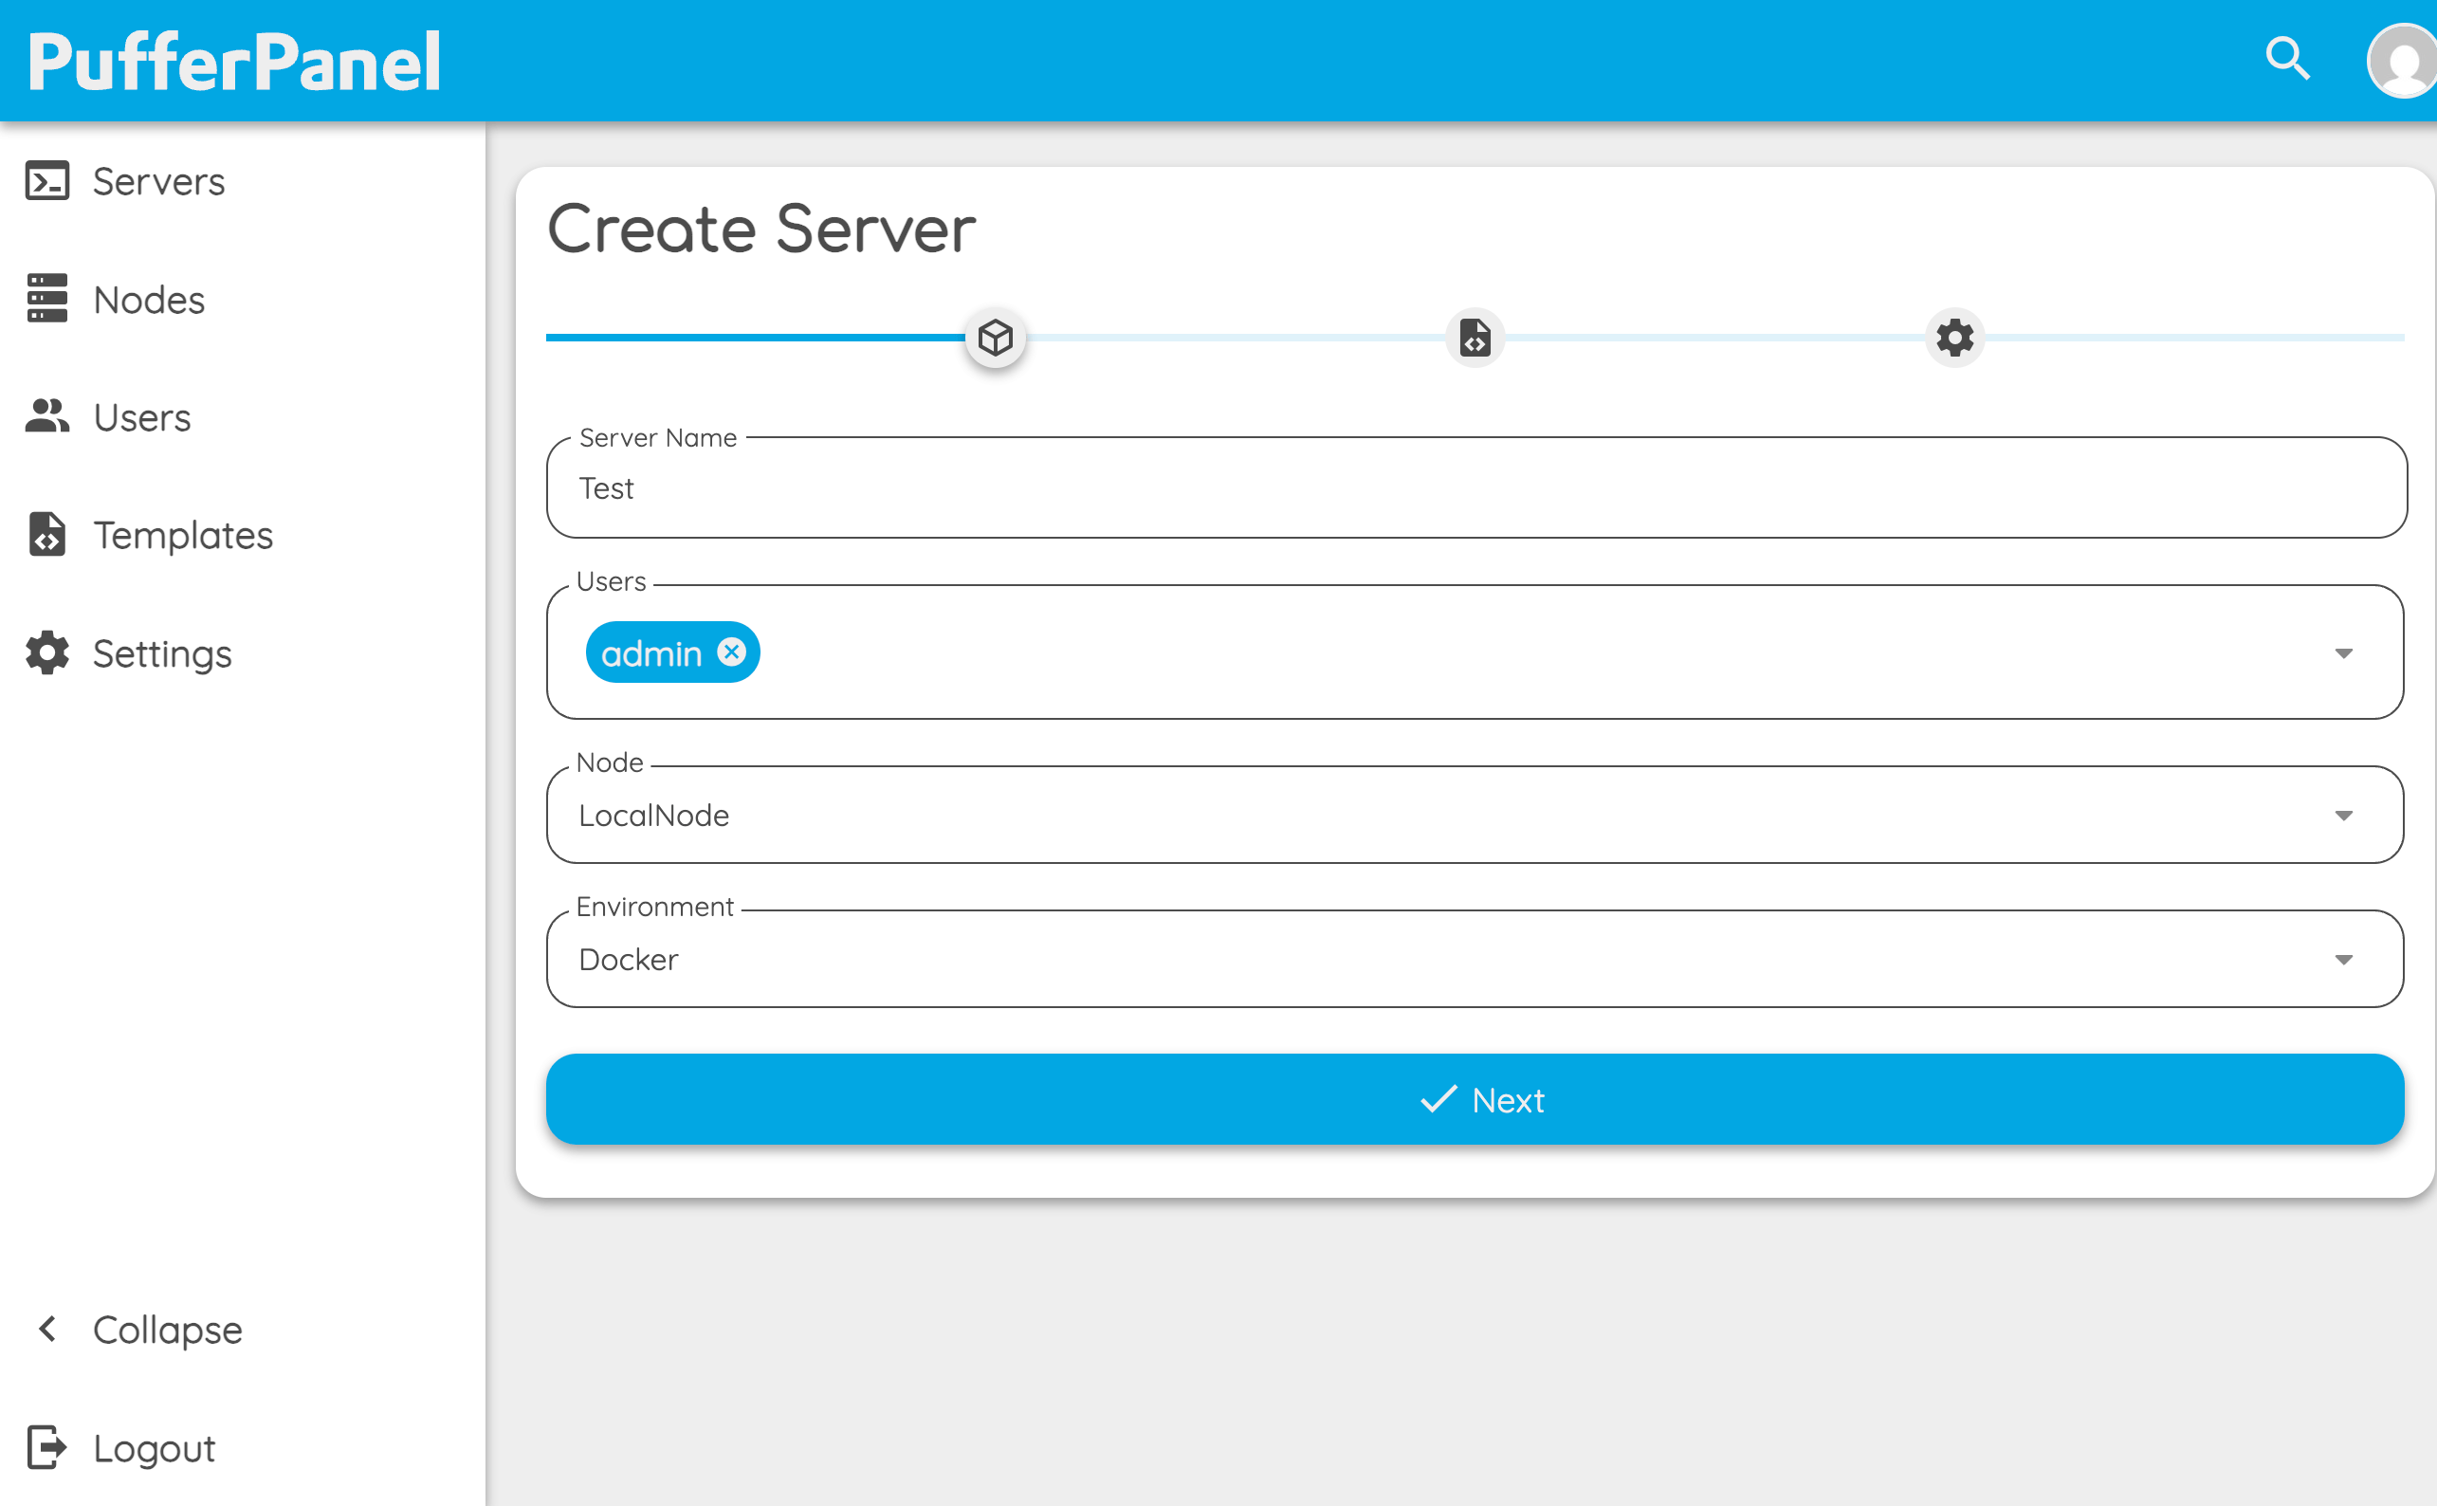Expand the Node dropdown arrow

point(2343,816)
